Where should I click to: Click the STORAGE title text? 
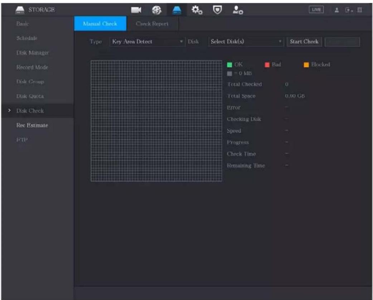pos(42,10)
